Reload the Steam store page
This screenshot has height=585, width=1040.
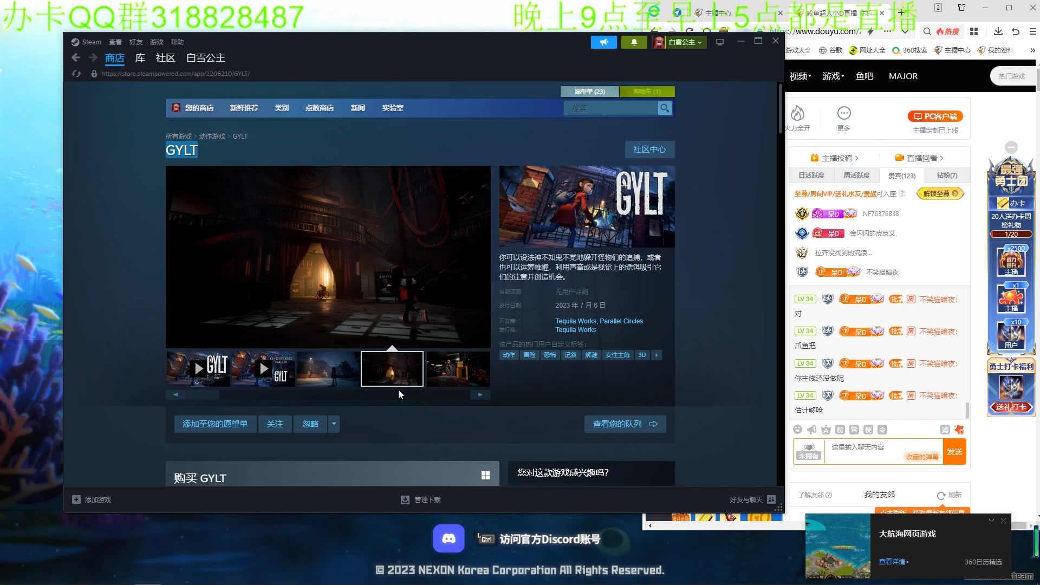76,74
